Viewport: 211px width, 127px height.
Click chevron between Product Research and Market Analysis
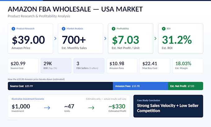coord(55,39)
